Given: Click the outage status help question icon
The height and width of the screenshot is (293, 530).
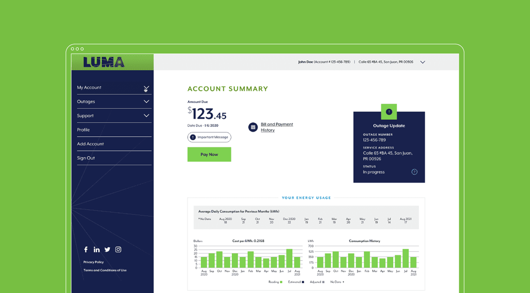Looking at the screenshot, I should (414, 172).
